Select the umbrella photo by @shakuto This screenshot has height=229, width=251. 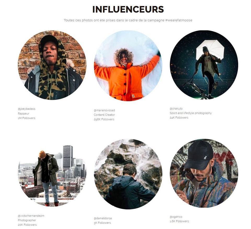204,65
